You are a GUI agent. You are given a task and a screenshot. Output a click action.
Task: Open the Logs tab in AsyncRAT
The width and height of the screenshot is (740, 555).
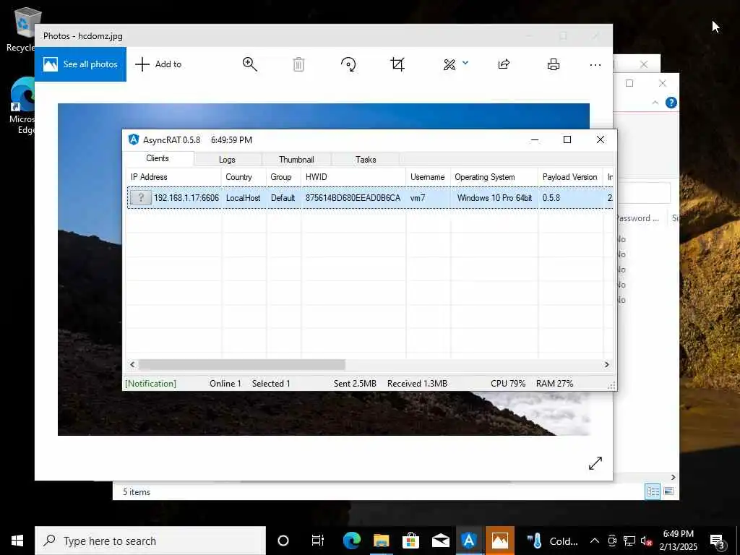point(227,160)
